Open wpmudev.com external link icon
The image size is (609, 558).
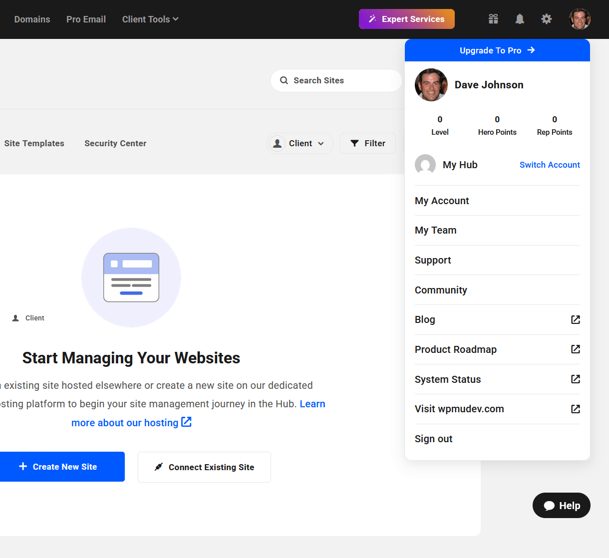pos(575,409)
